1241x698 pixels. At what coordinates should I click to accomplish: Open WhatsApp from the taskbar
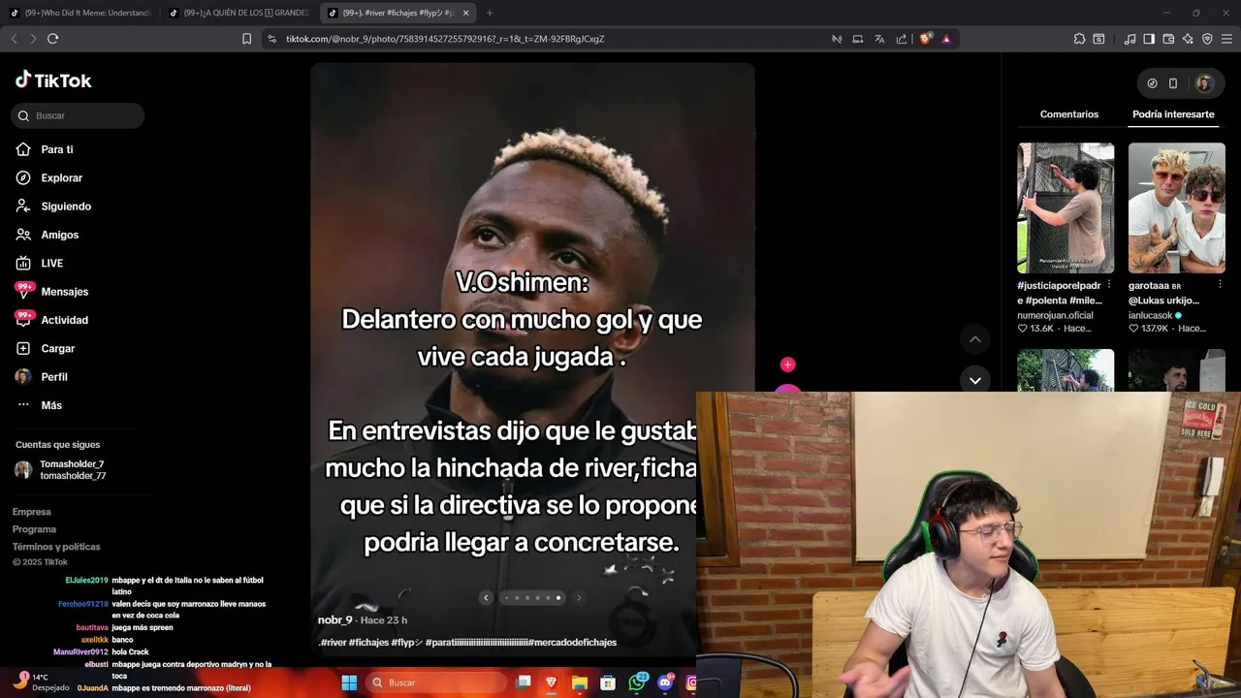637,682
